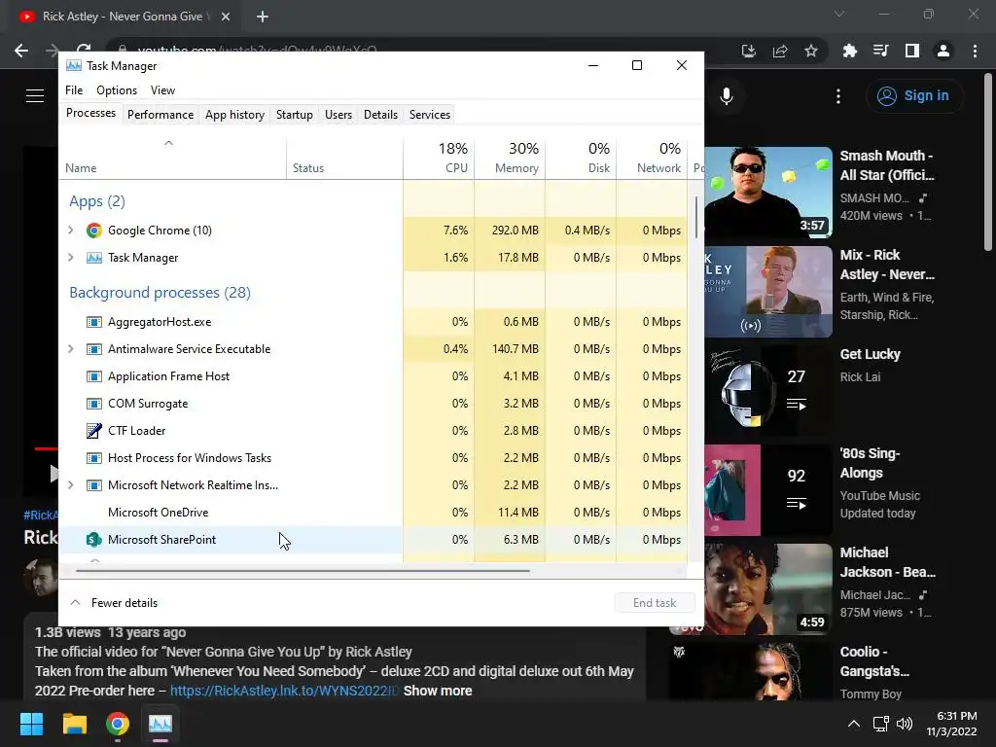Sort processes by Memory column
Image resolution: width=996 pixels, height=747 pixels.
tap(510, 158)
